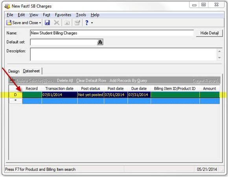Click the F7 Product and Billing Item search hint
The width and height of the screenshot is (228, 177).
point(40,169)
